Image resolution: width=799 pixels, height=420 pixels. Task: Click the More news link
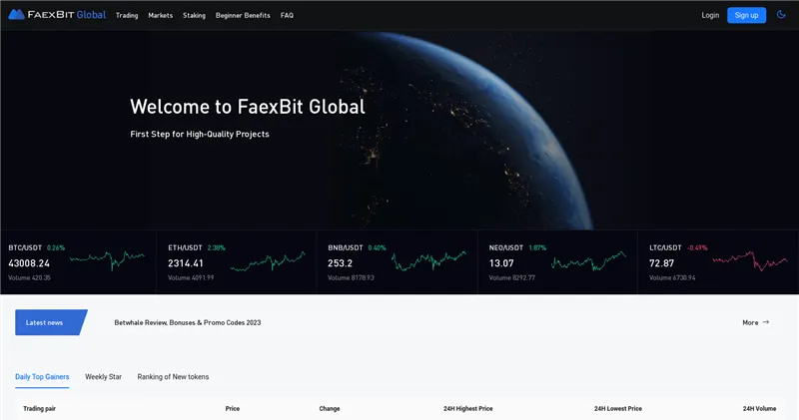coord(756,322)
